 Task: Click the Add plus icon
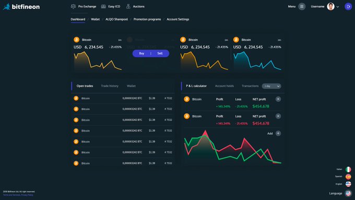(278, 133)
